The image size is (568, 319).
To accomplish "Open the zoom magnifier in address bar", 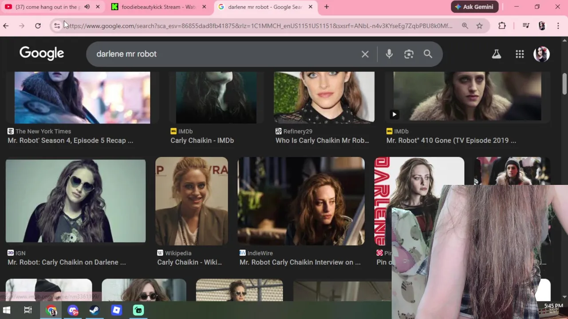I will (465, 26).
